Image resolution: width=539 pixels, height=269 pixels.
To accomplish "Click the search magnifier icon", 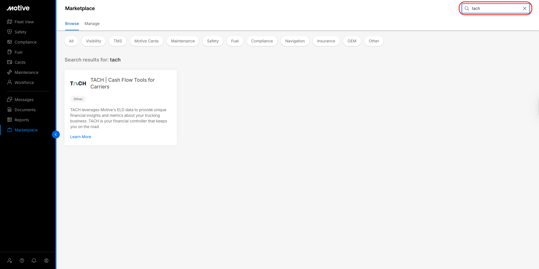I will point(467,8).
